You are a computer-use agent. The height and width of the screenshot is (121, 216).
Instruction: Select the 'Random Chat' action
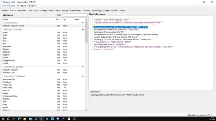point(44,73)
